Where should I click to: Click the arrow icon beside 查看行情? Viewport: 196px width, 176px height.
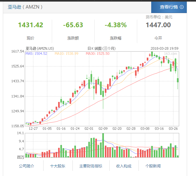click(x=182, y=7)
